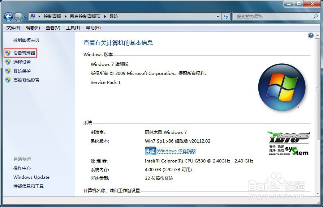Click the magnifier search icon
Image resolution: width=323 pixels, height=207 pixels.
pyautogui.click(x=315, y=16)
